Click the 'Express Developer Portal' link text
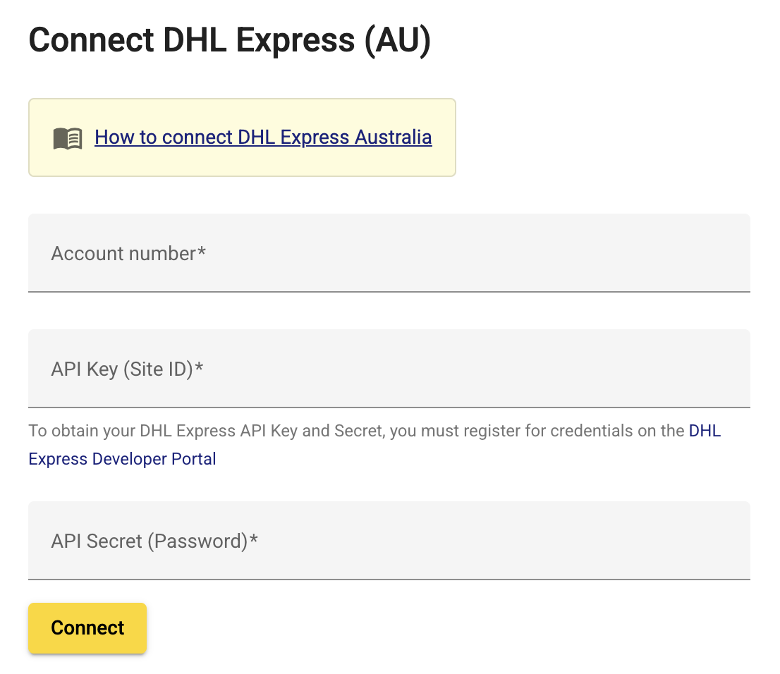Image resolution: width=780 pixels, height=674 pixels. coord(123,459)
